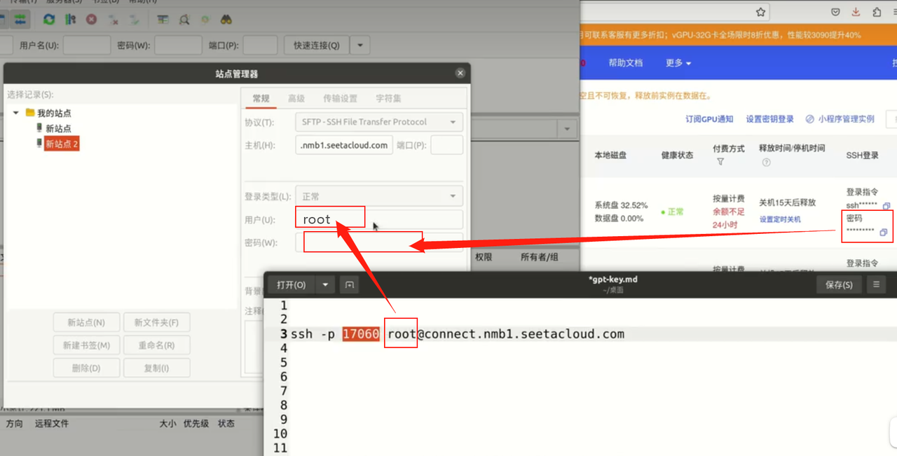Open 订阅GPU通知 link

click(x=709, y=119)
